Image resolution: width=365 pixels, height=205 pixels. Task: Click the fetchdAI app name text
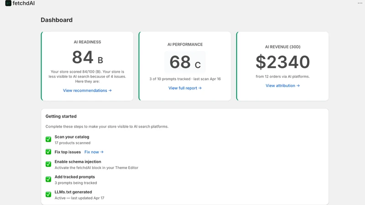[24, 3]
